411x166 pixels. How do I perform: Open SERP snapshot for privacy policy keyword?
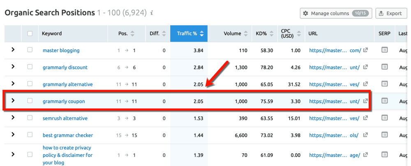384,155
